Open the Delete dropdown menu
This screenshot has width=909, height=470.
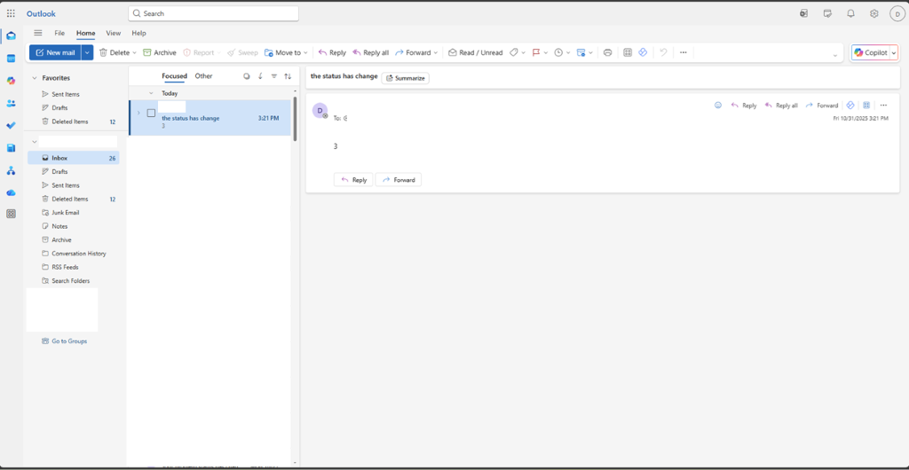tap(135, 52)
